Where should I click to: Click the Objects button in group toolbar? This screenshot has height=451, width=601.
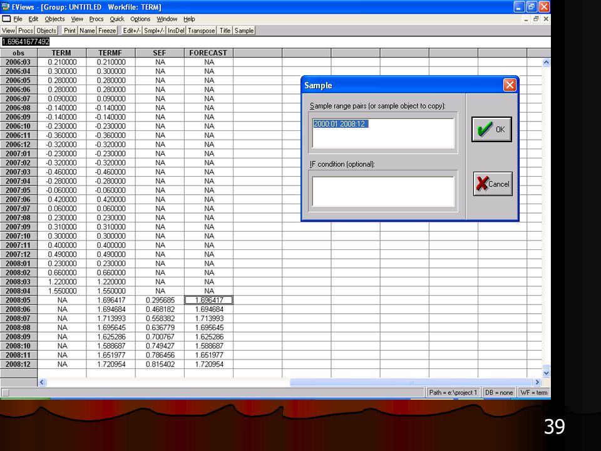(46, 30)
